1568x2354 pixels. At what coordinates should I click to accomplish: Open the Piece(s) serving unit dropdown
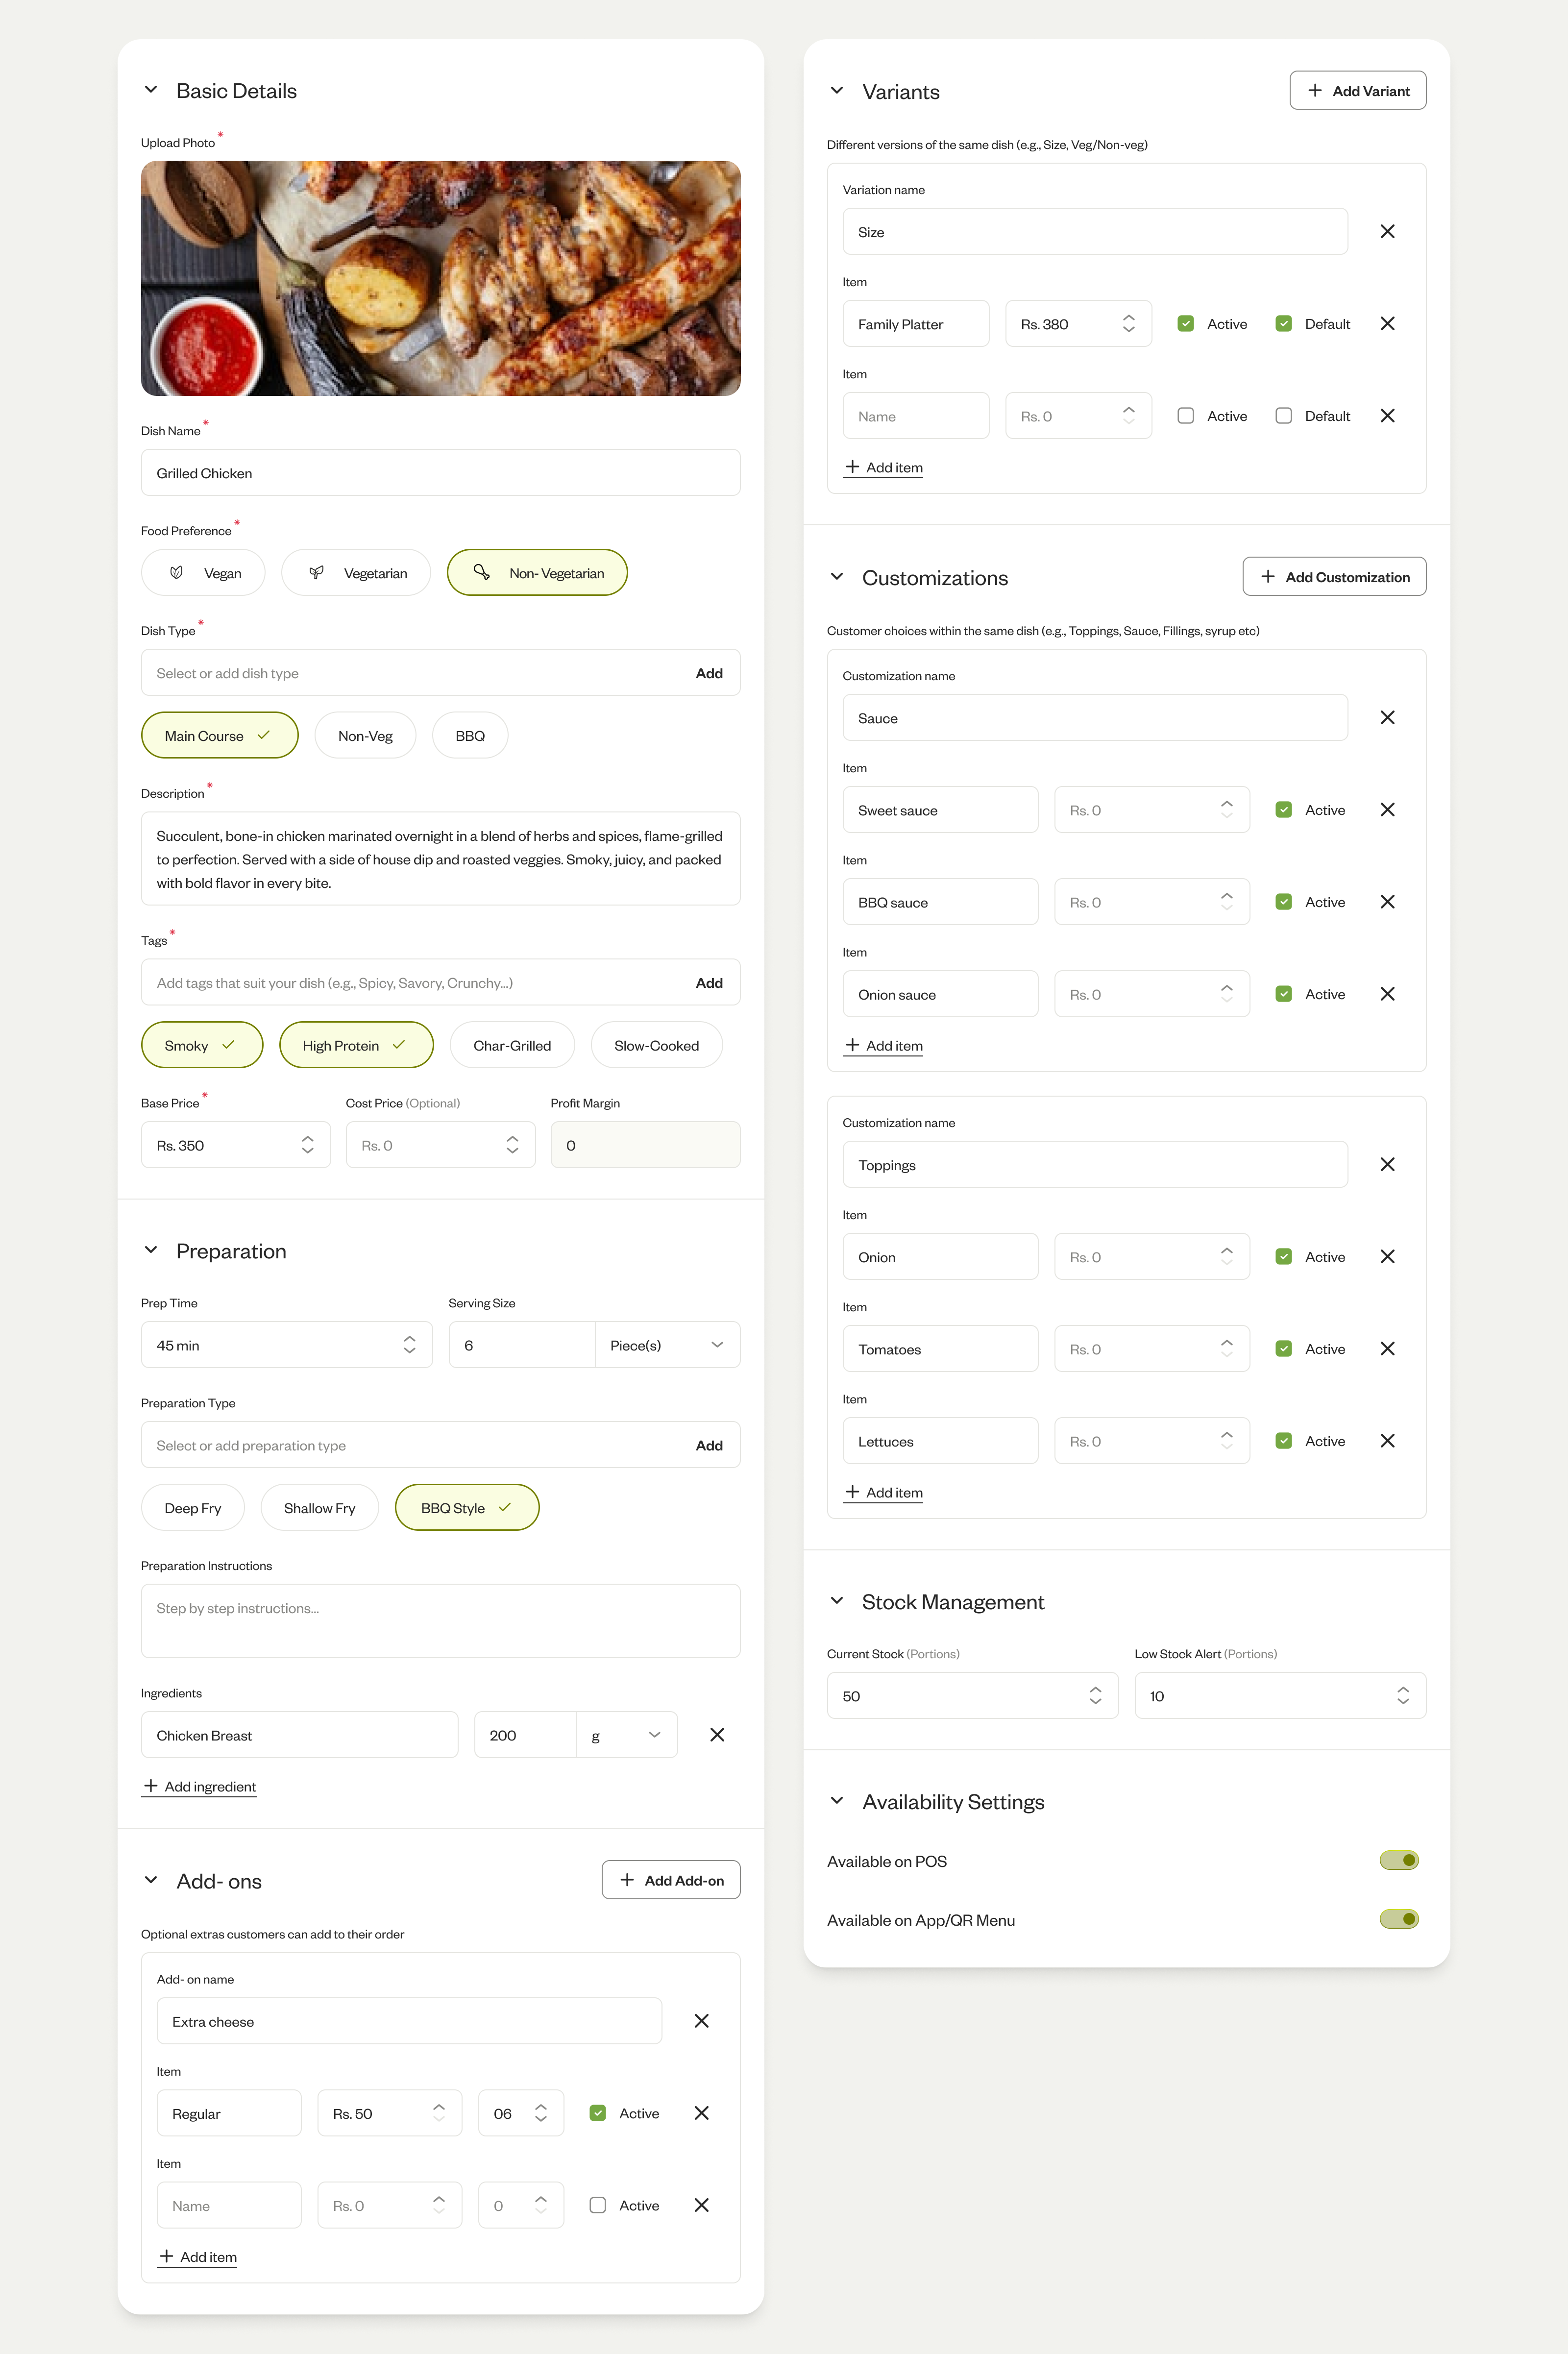pyautogui.click(x=668, y=1345)
